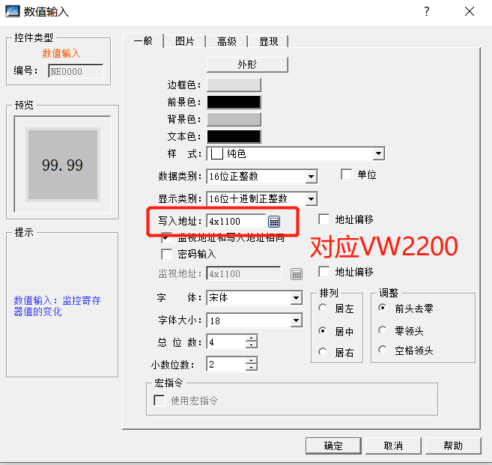Open help with the 帮助 button
This screenshot has height=465, width=492.
click(453, 446)
